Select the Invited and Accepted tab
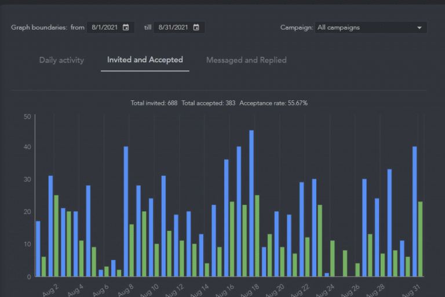The image size is (445, 297). tap(145, 60)
